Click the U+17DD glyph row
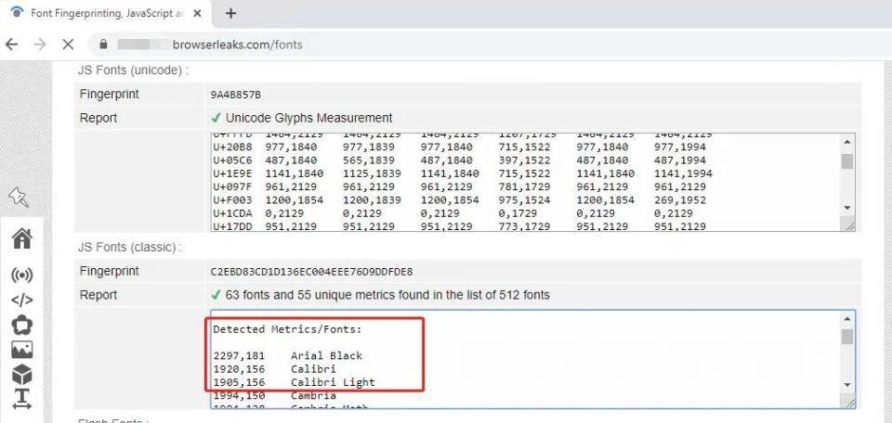The image size is (892, 423). point(460,226)
